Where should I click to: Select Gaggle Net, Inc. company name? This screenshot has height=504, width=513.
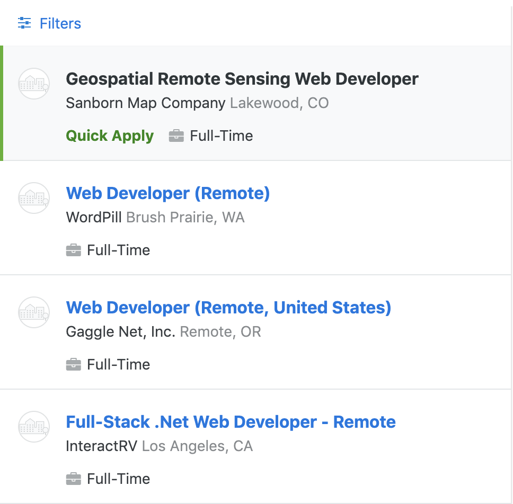(x=121, y=332)
